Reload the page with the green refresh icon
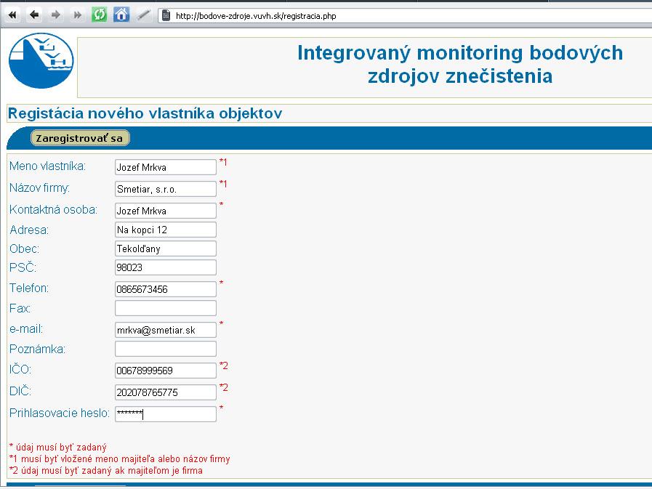652x489 pixels. (100, 15)
